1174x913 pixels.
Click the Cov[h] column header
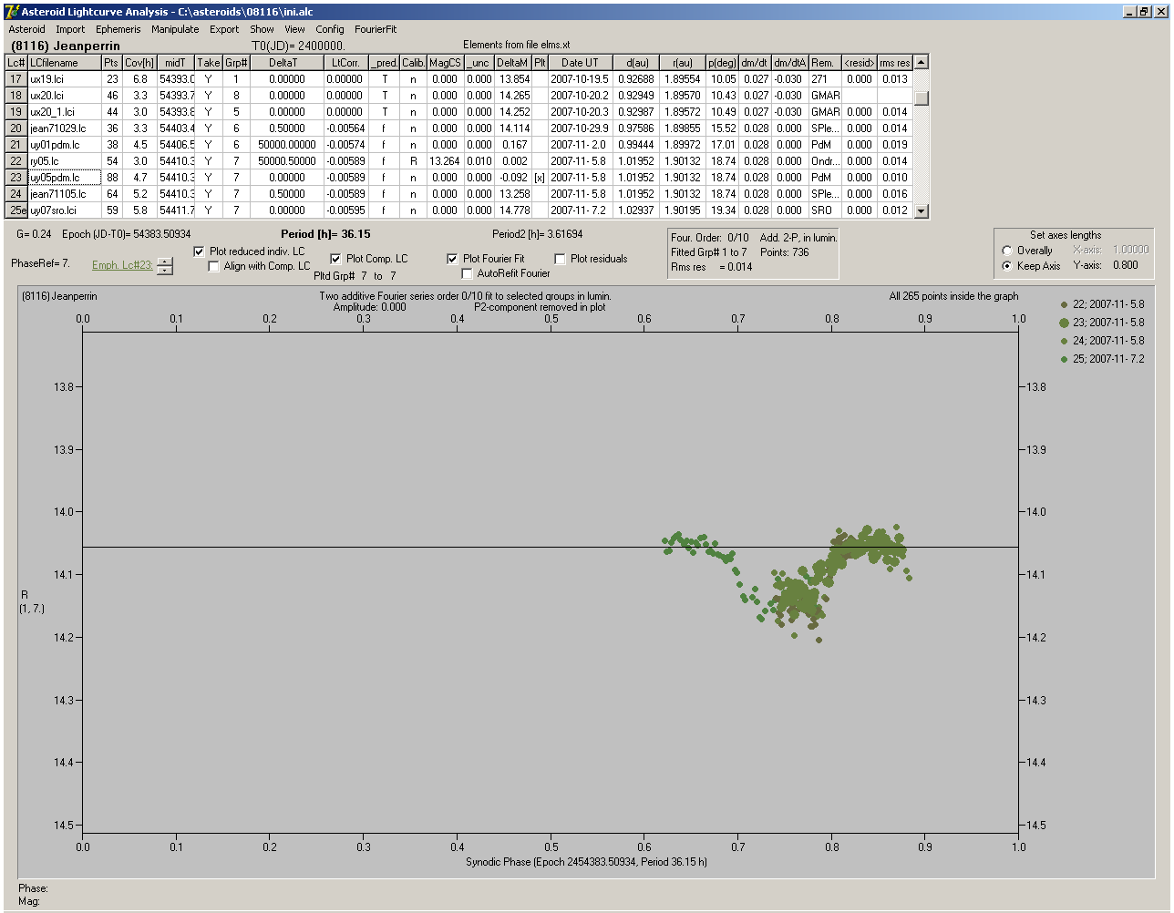[139, 63]
